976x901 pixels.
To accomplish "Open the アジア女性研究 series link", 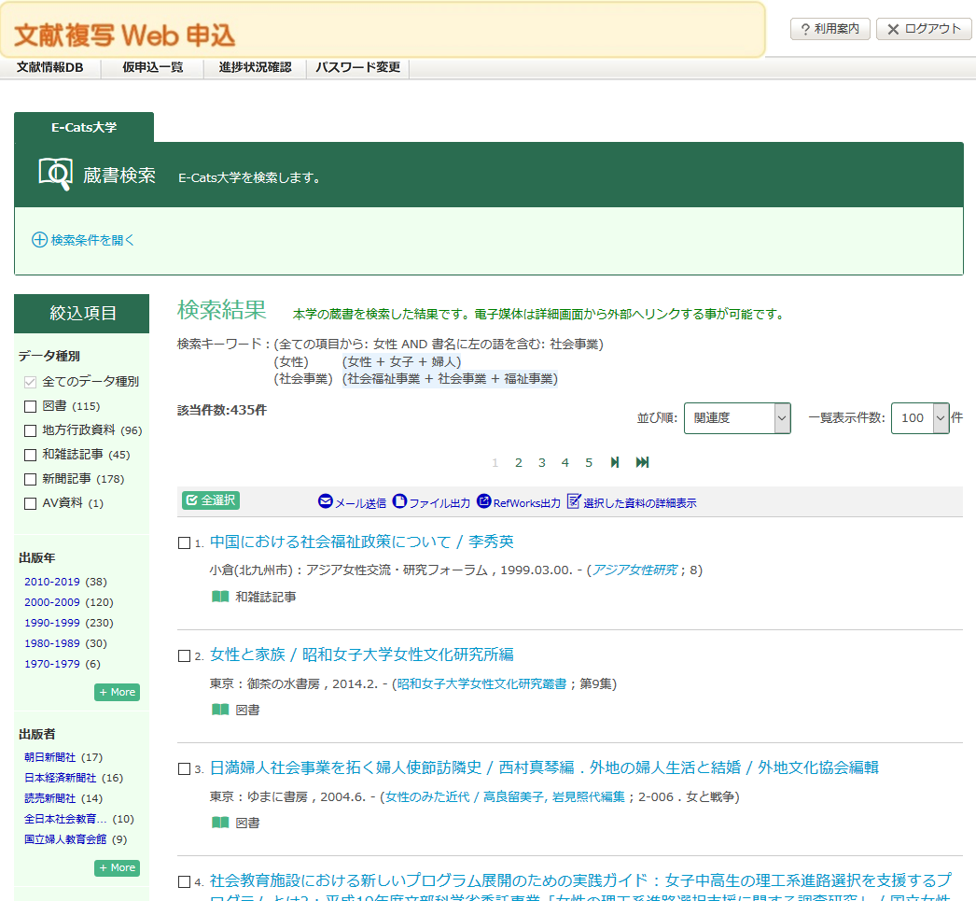I will (634, 570).
